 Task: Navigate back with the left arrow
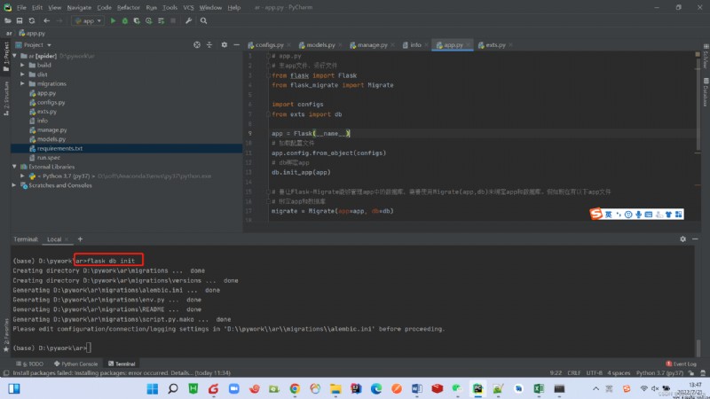pos(47,20)
